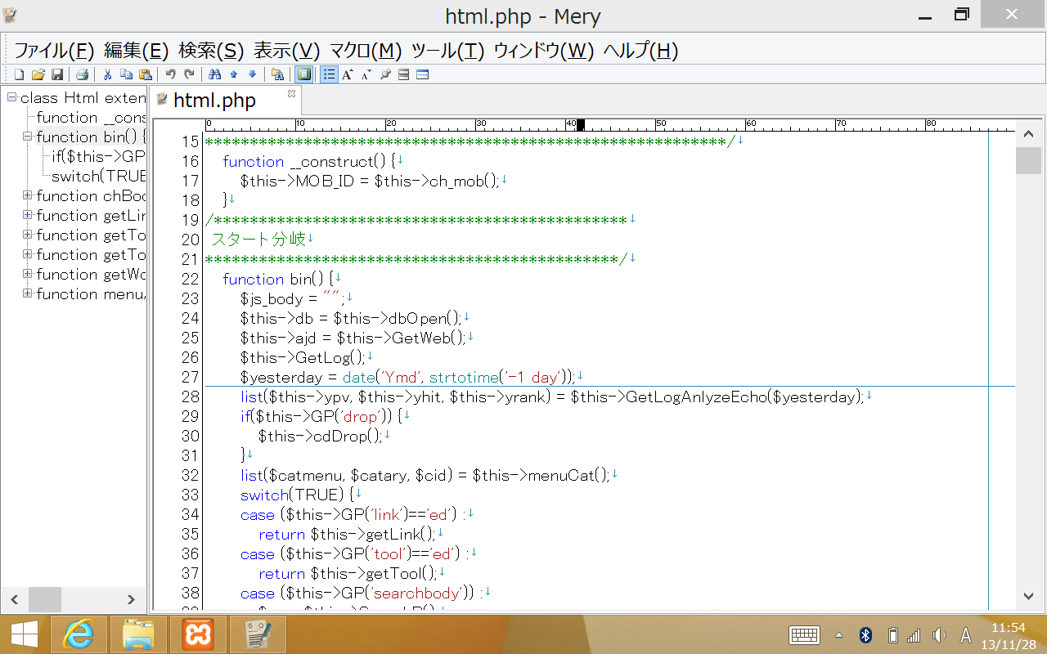The height and width of the screenshot is (654, 1047).
Task: Open the ヘルプ(H) menu
Action: 640,51
